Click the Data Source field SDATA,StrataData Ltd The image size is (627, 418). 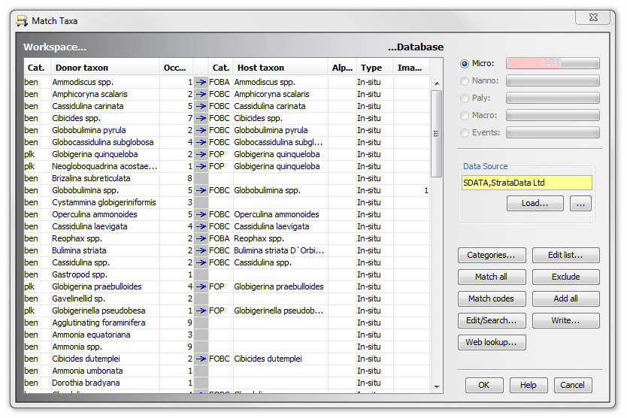pyautogui.click(x=526, y=183)
